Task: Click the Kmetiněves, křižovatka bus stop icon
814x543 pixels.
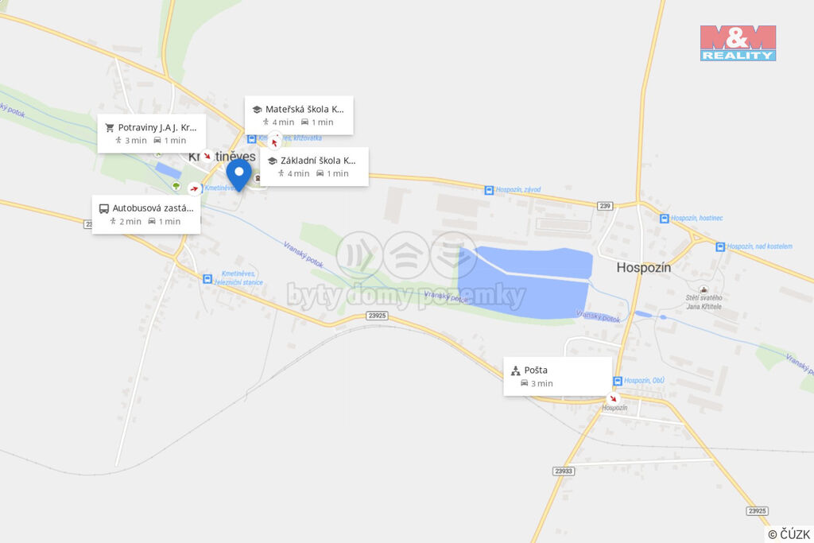Action: 251,138
